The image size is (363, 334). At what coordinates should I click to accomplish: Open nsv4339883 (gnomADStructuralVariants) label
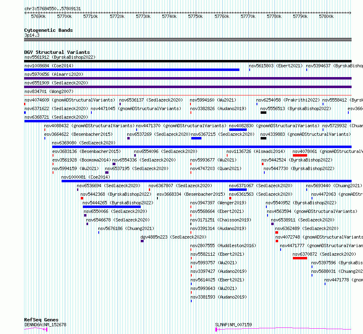pos(305,134)
